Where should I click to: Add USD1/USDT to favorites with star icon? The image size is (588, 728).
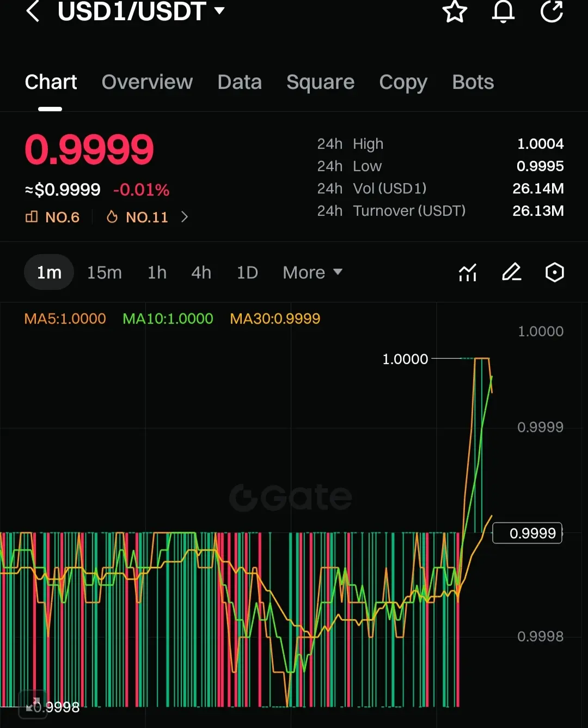pos(455,11)
